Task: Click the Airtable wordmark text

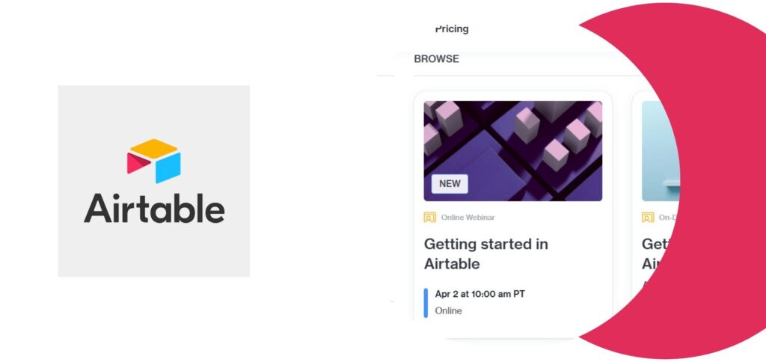Action: 154,209
